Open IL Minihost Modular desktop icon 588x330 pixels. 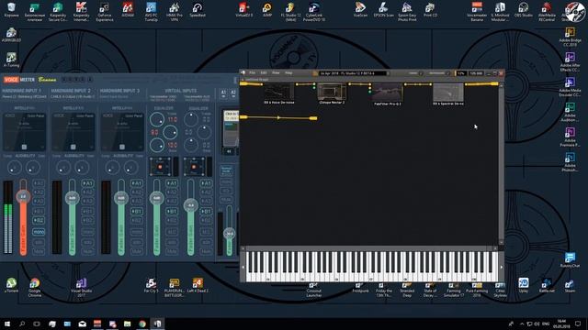(500, 11)
